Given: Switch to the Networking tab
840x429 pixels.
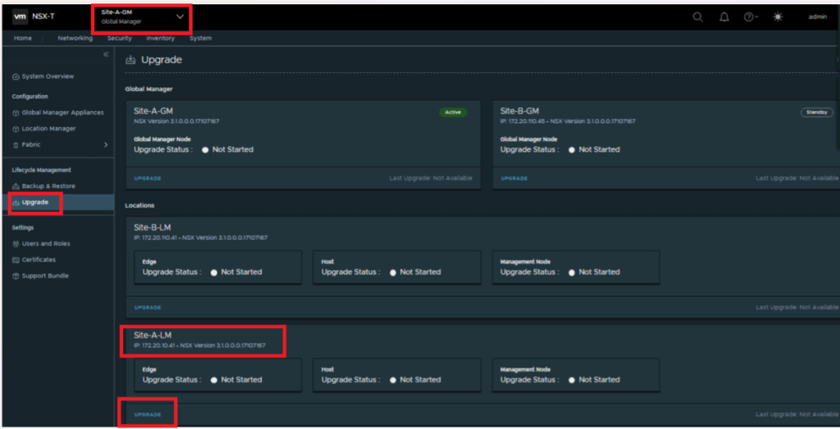Looking at the screenshot, I should [75, 38].
